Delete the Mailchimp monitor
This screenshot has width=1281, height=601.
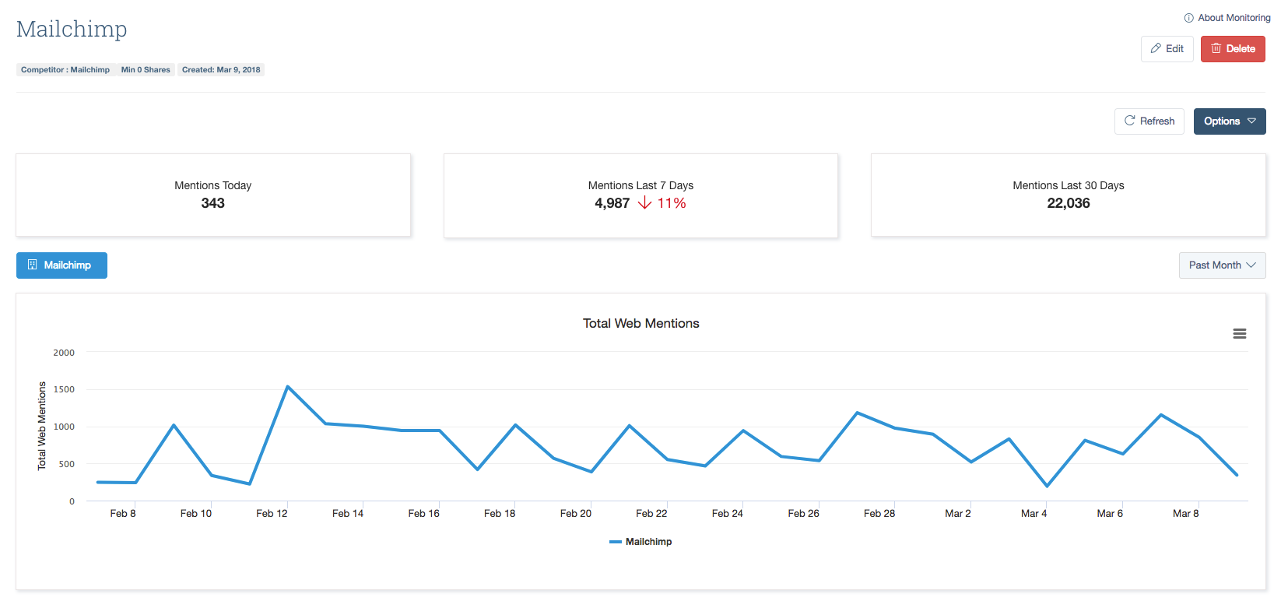coord(1233,48)
